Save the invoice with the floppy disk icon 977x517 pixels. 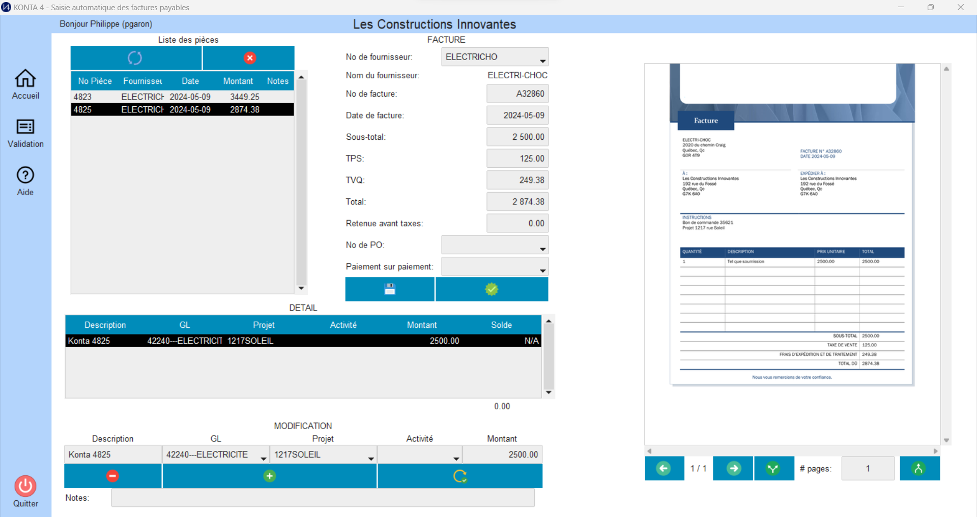390,289
